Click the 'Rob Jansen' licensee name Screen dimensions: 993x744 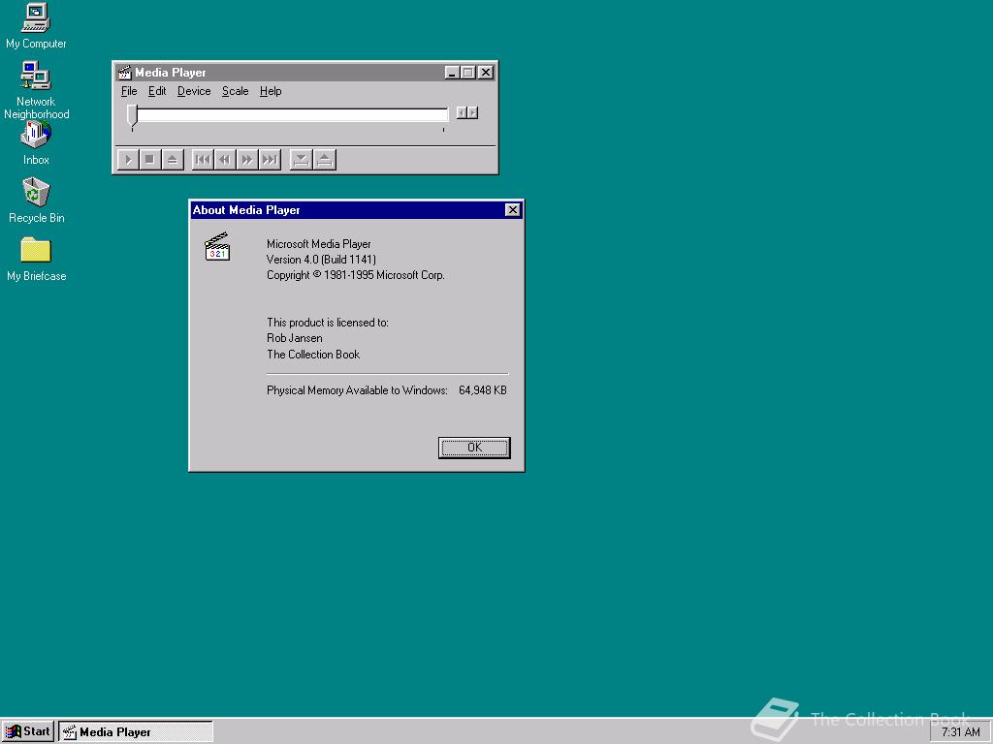(295, 338)
